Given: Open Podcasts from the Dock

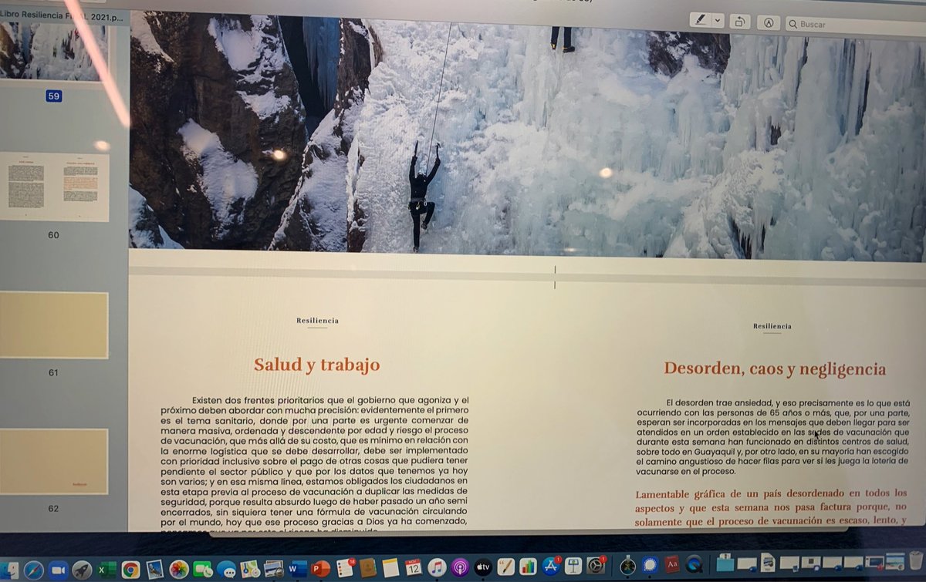Looking at the screenshot, I should [x=461, y=568].
